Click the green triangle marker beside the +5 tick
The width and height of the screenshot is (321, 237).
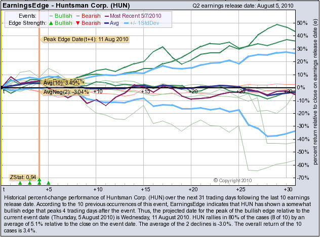point(49,183)
